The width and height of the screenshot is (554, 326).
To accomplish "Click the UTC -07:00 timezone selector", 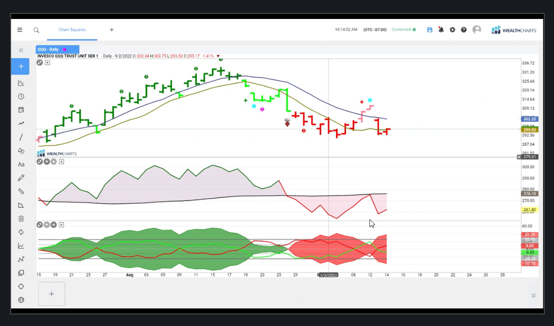I will point(375,30).
